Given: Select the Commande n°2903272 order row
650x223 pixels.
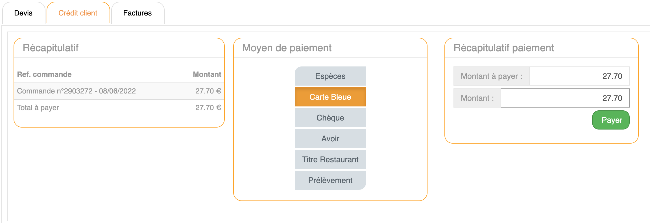Looking at the screenshot, I should pos(76,91).
